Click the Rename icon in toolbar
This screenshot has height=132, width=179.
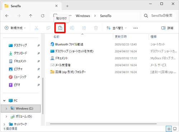(x=72, y=28)
